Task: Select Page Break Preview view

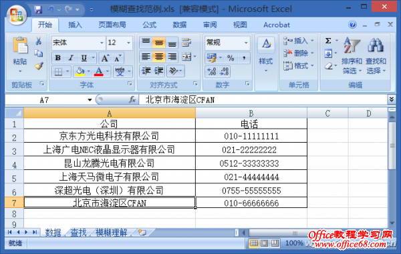Action: tap(275, 243)
